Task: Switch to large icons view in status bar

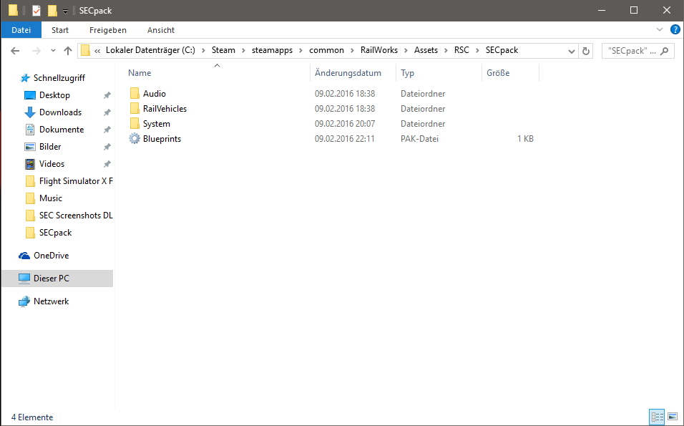Action: point(673,417)
